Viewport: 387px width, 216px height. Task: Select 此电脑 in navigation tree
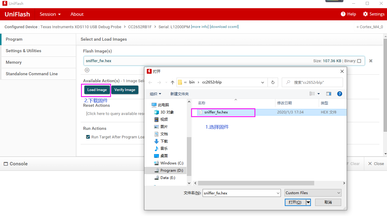coord(163,105)
